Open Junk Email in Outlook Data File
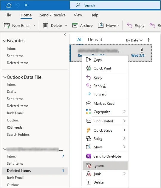 pos(15,113)
